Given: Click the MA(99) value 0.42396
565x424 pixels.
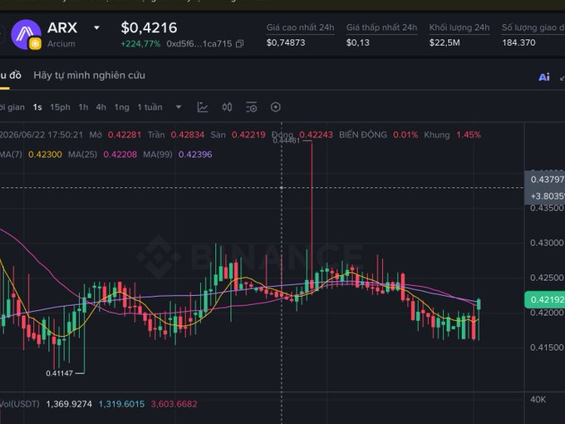Looking at the screenshot, I should [195, 155].
